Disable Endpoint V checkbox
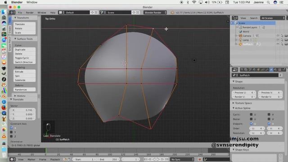The width and height of the screenshot is (288, 162). pyautogui.click(x=269, y=124)
